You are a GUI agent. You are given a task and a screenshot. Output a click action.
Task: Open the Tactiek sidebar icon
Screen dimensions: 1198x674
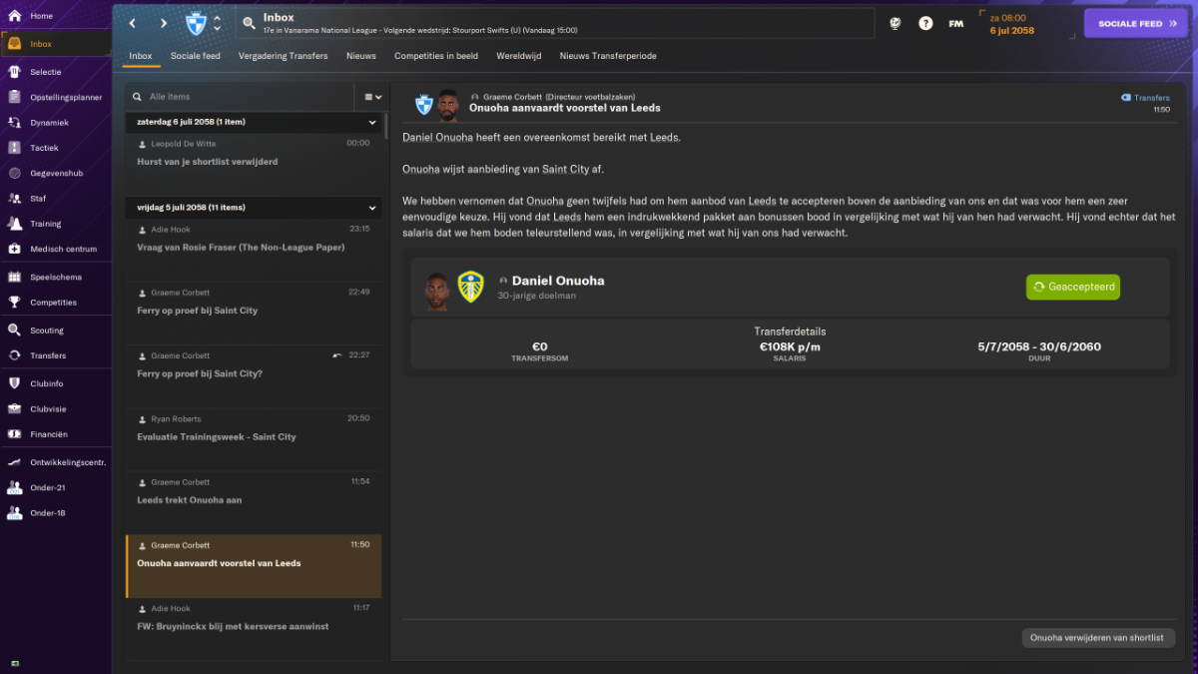14,147
